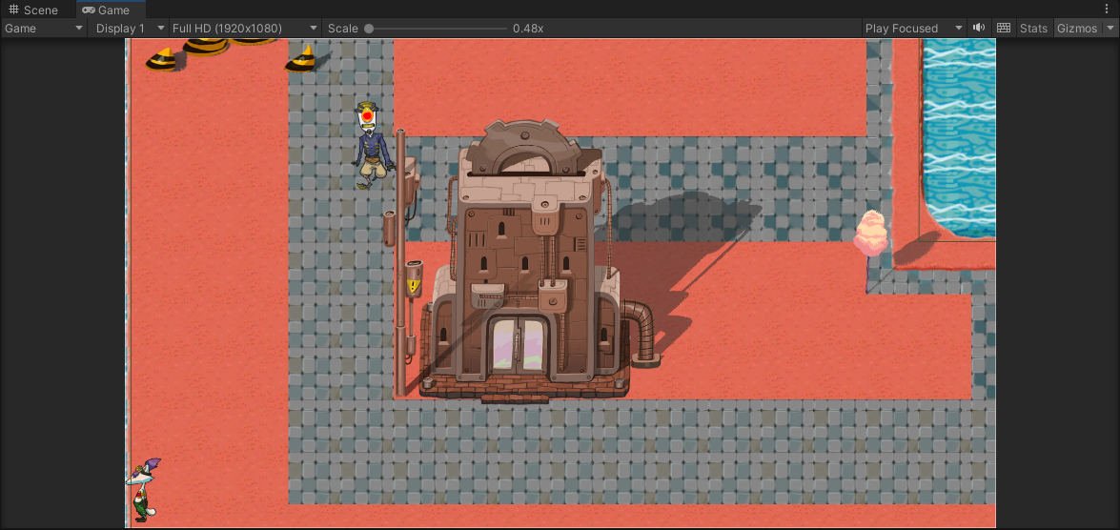Viewport: 1120px width, 530px height.
Task: Toggle the Gizmos button
Action: 1077,29
